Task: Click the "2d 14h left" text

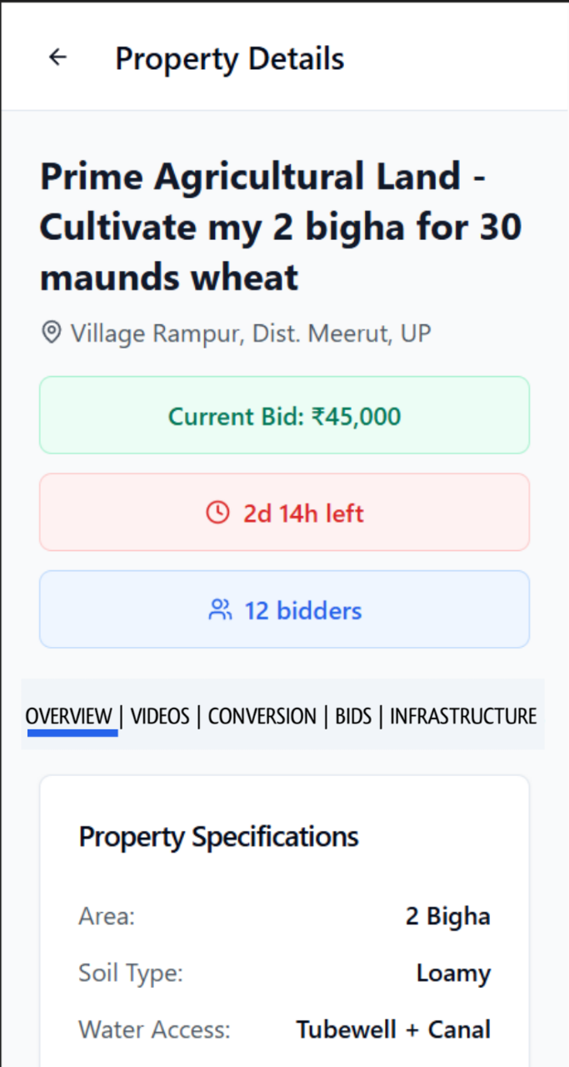Action: point(303,513)
